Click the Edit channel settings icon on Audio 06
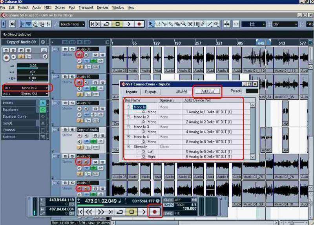Viewport: 314px width, 225px height. [x=79, y=61]
